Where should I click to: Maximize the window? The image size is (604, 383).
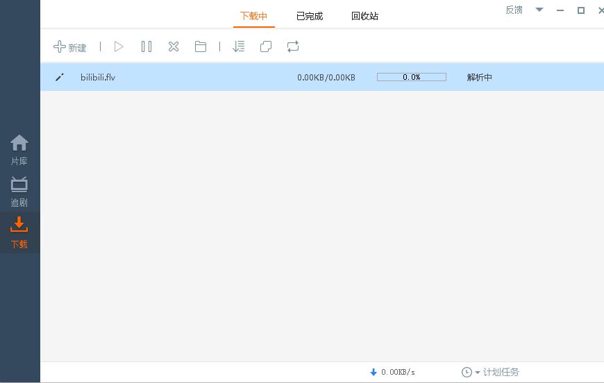coord(581,10)
